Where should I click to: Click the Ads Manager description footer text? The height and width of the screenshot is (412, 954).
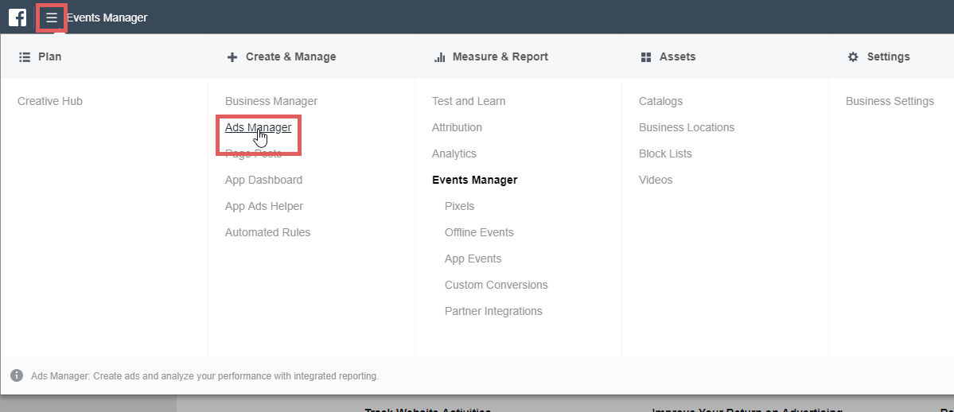pyautogui.click(x=205, y=376)
